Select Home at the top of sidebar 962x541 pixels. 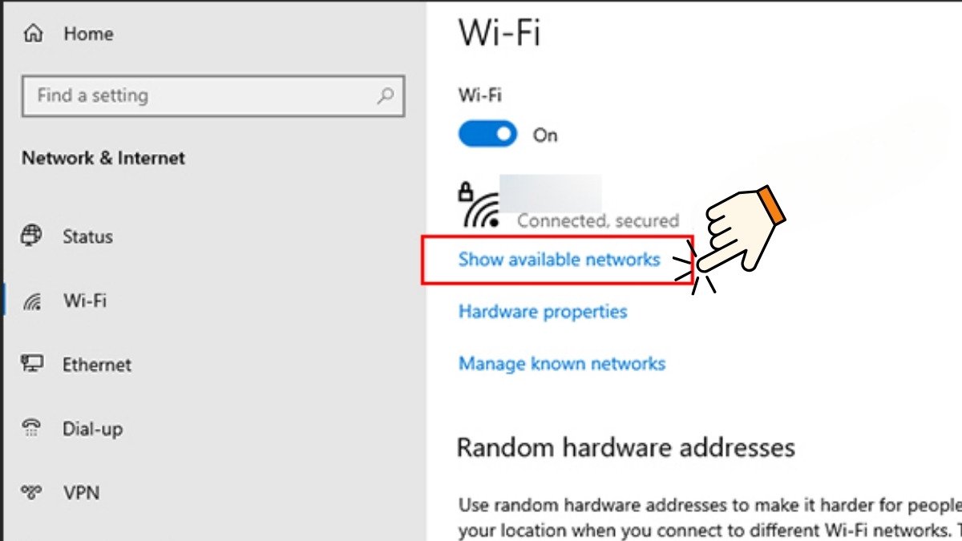pyautogui.click(x=88, y=33)
